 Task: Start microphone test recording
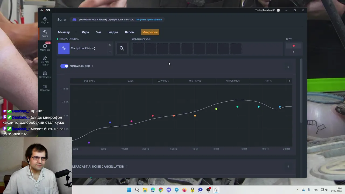[x=294, y=46]
